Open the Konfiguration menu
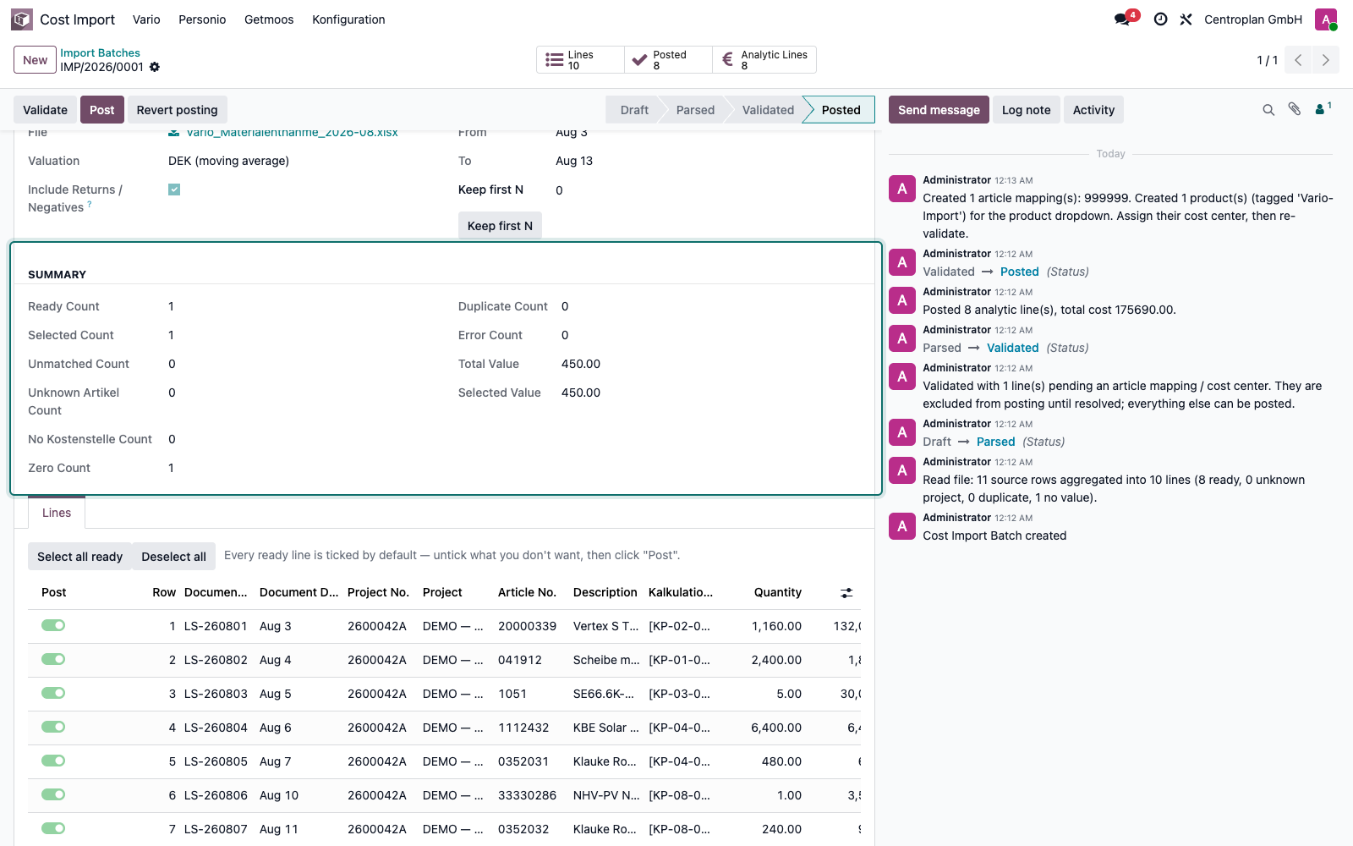 [348, 19]
